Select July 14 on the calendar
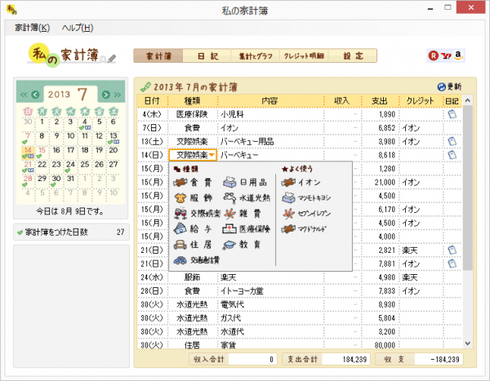This screenshot has height=381, width=490. 28,152
